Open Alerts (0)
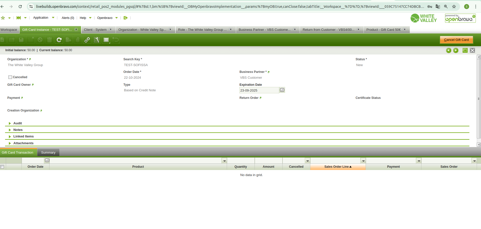Viewport: 481px width, 229px height. pos(68,18)
